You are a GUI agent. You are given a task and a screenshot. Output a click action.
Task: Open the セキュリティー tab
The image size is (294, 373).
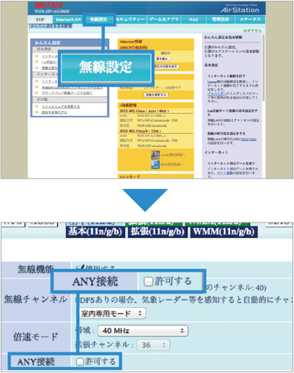coord(131,19)
